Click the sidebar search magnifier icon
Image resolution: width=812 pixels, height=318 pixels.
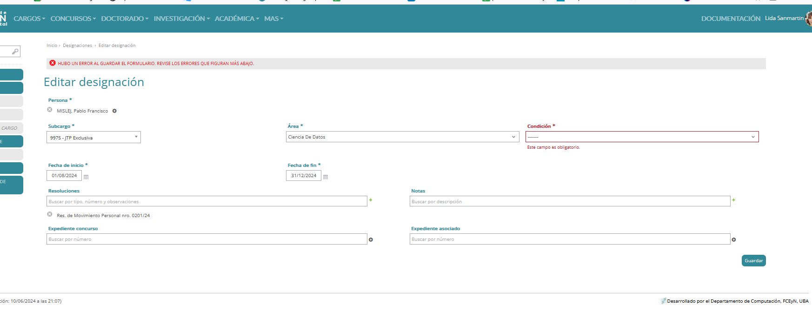[15, 51]
